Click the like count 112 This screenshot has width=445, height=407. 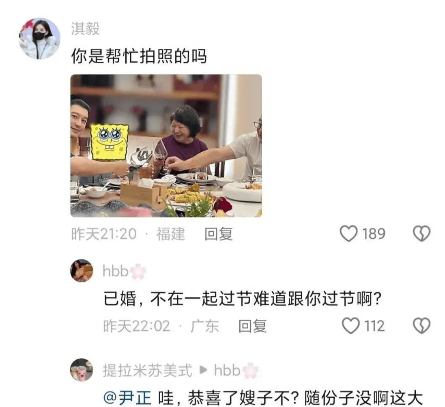[x=374, y=326]
